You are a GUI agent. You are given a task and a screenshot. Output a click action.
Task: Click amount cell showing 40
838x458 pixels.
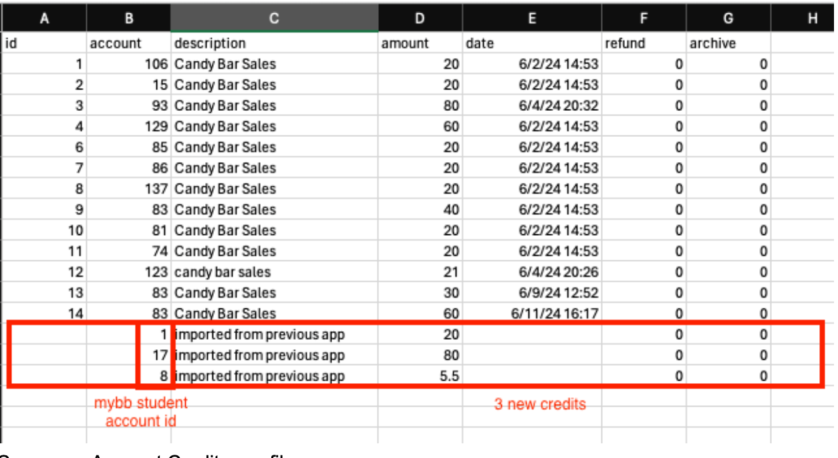tap(420, 210)
